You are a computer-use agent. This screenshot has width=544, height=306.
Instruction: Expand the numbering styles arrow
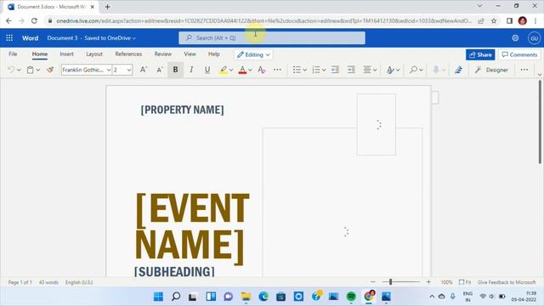[324, 70]
